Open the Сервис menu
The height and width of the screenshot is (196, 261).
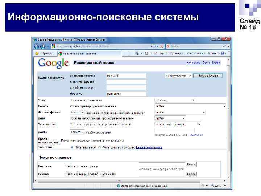[213, 53]
